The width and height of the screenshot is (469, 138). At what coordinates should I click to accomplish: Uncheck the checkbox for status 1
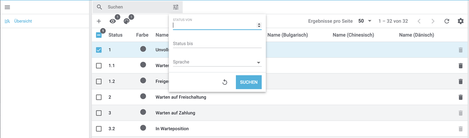point(99,50)
